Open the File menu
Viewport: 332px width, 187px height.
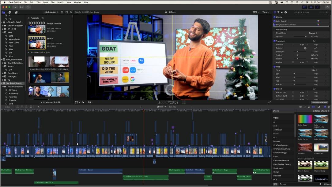25,2
